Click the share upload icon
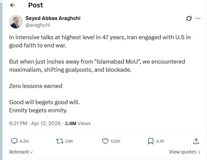This screenshot has width=207, height=160. 196,141
